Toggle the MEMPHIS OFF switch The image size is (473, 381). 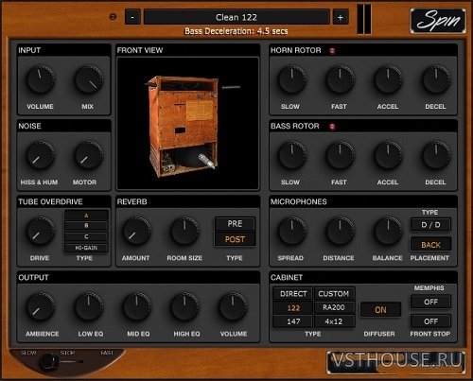click(x=430, y=302)
